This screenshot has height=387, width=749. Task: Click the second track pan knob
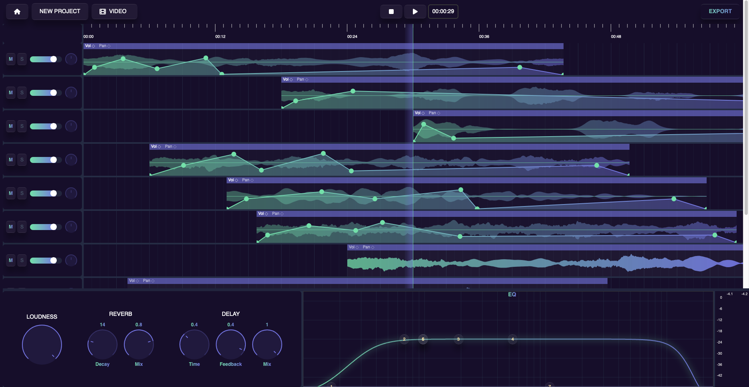click(71, 93)
